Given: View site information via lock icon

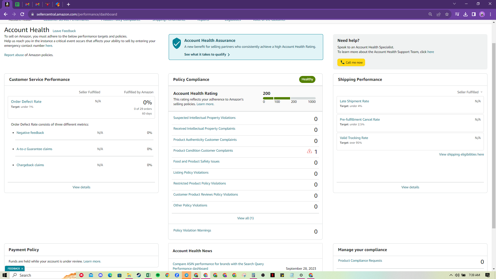Looking at the screenshot, I should pyautogui.click(x=32, y=14).
